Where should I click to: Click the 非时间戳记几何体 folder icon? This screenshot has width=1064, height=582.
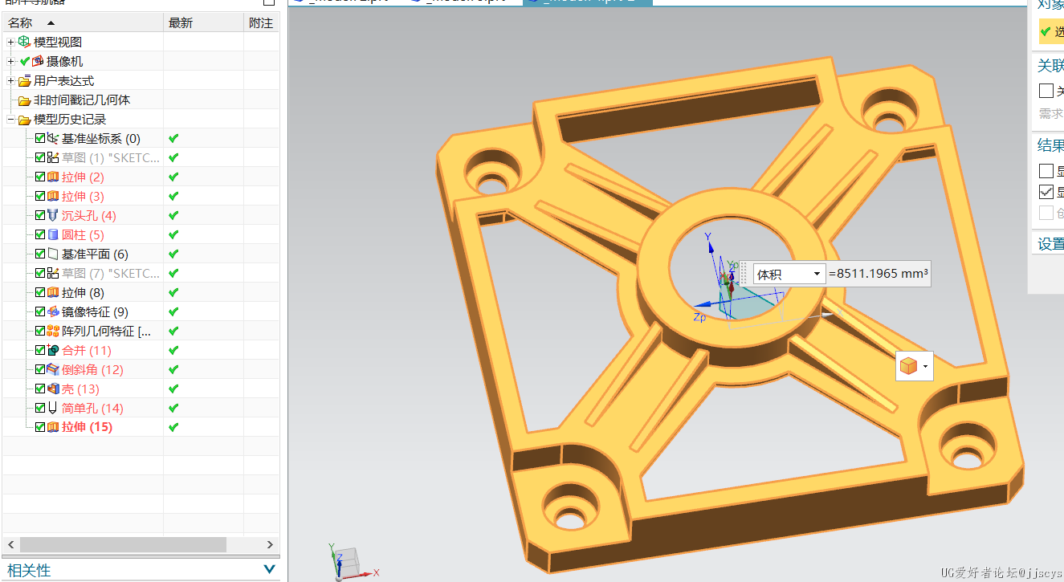click(x=24, y=100)
